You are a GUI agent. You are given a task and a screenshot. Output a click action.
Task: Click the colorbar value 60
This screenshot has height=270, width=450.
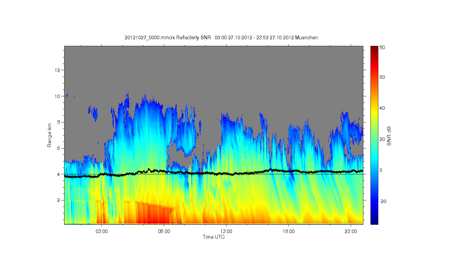pyautogui.click(x=382, y=77)
